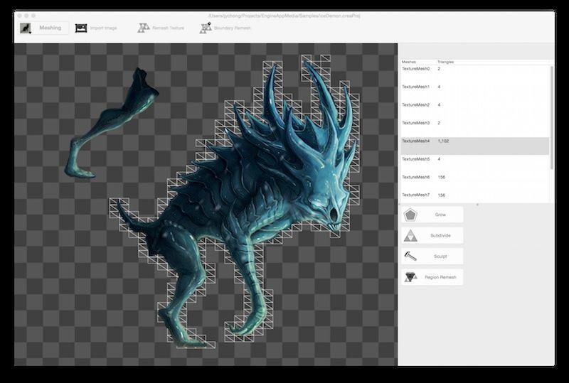Select TextureMesh0 in the mesh list
This screenshot has width=569, height=383.
point(474,74)
